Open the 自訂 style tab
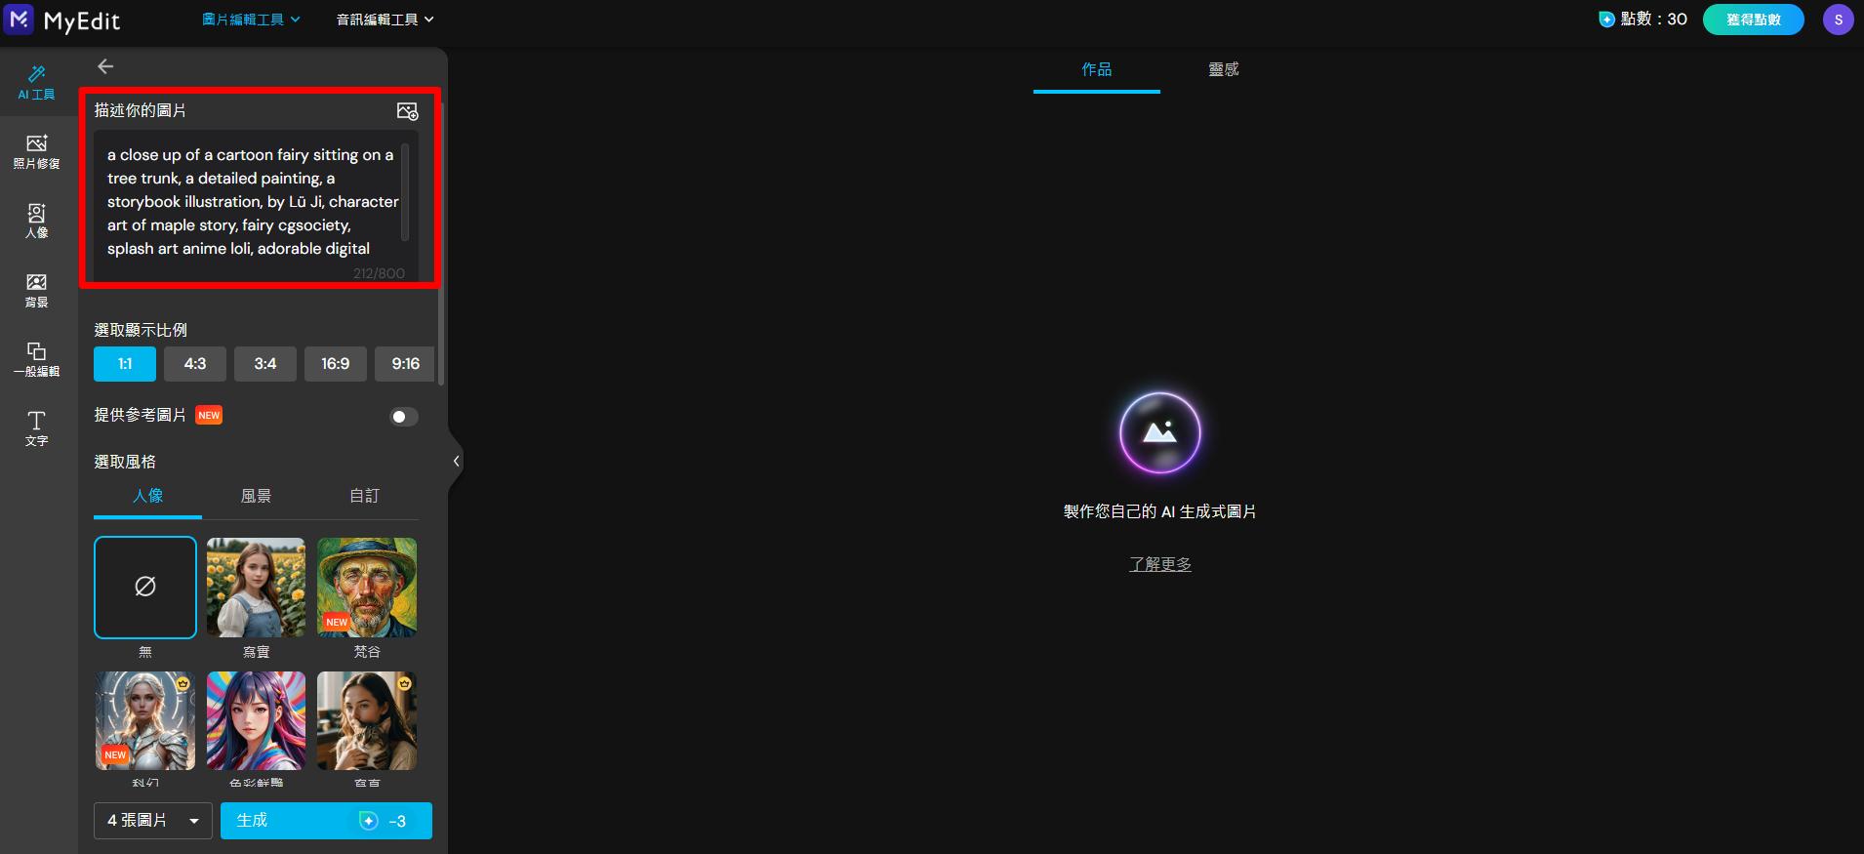This screenshot has height=854, width=1864. (x=364, y=496)
